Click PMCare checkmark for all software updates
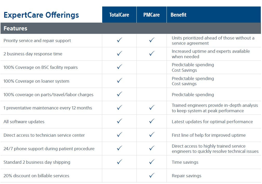This screenshot has width=262, height=184. [152, 121]
